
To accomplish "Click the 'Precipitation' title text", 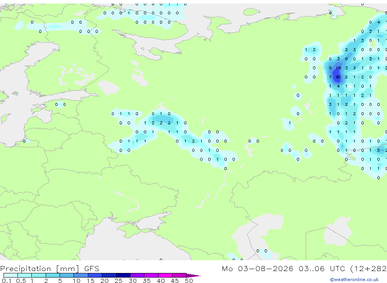I will tap(26, 269).
